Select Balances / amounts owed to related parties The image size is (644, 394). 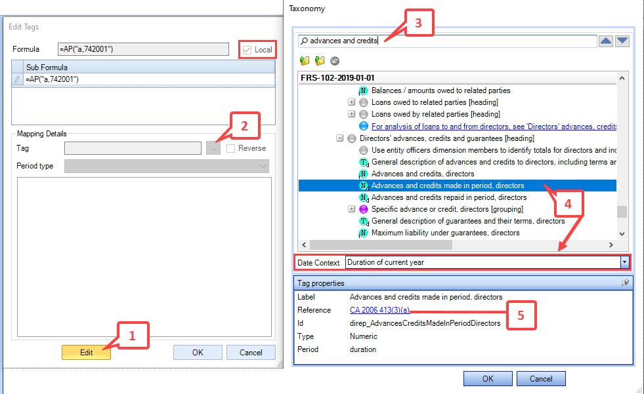point(440,90)
